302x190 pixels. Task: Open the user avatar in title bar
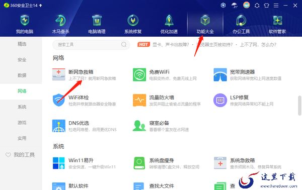pyautogui.click(x=246, y=5)
